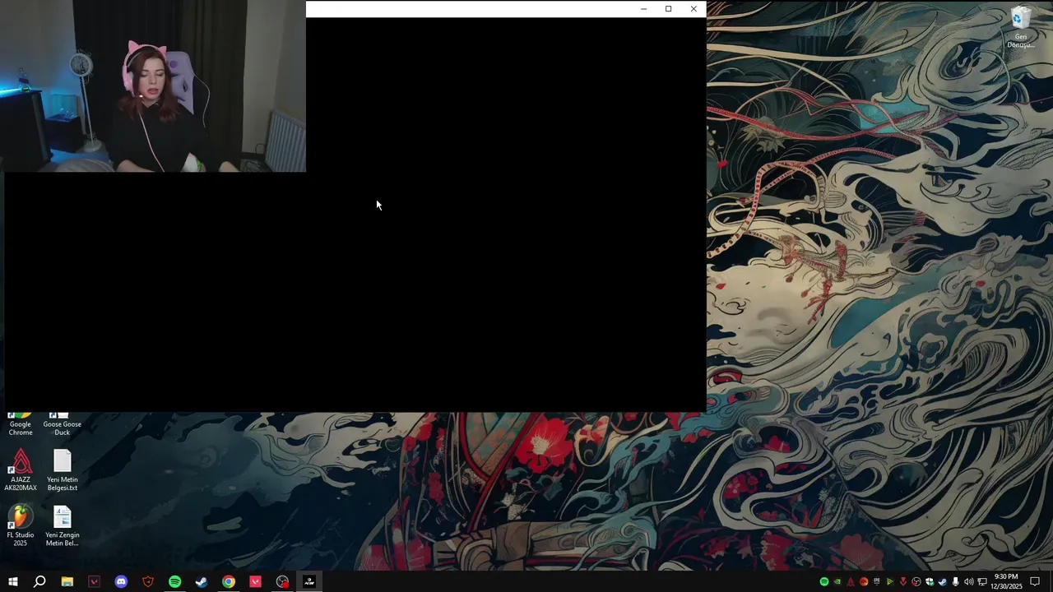Open the Epic Games tray icon
This screenshot has width=1053, height=592.
(877, 581)
